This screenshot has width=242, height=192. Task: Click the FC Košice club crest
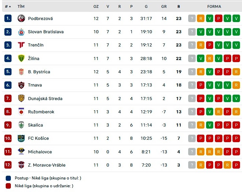pyautogui.click(x=21, y=138)
